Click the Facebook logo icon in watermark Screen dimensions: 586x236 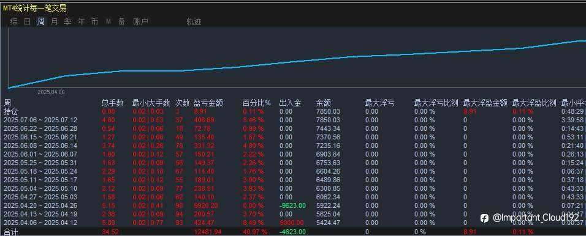coord(484,218)
